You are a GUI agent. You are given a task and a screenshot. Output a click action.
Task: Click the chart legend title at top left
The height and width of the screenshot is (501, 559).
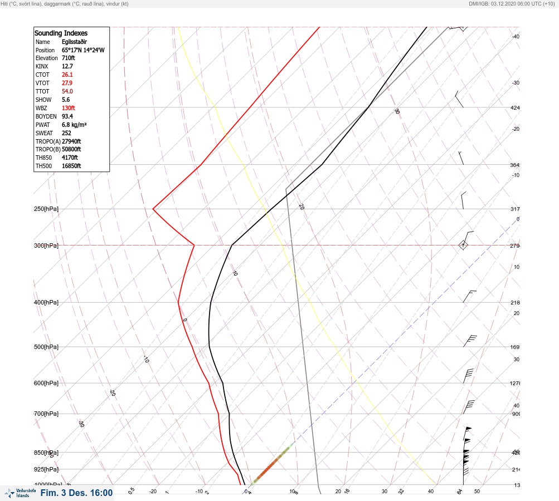65,3
